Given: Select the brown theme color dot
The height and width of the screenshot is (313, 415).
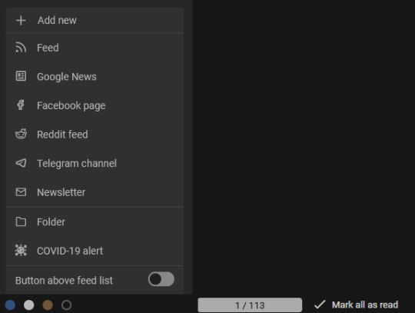Looking at the screenshot, I should tap(48, 305).
